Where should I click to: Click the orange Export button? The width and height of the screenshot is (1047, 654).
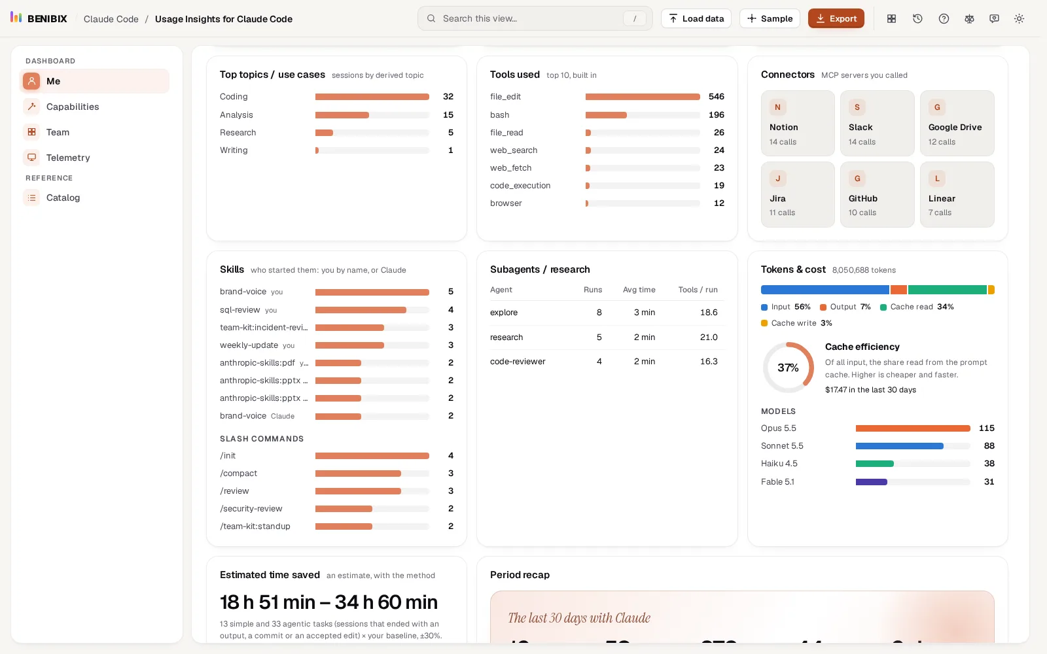(836, 18)
